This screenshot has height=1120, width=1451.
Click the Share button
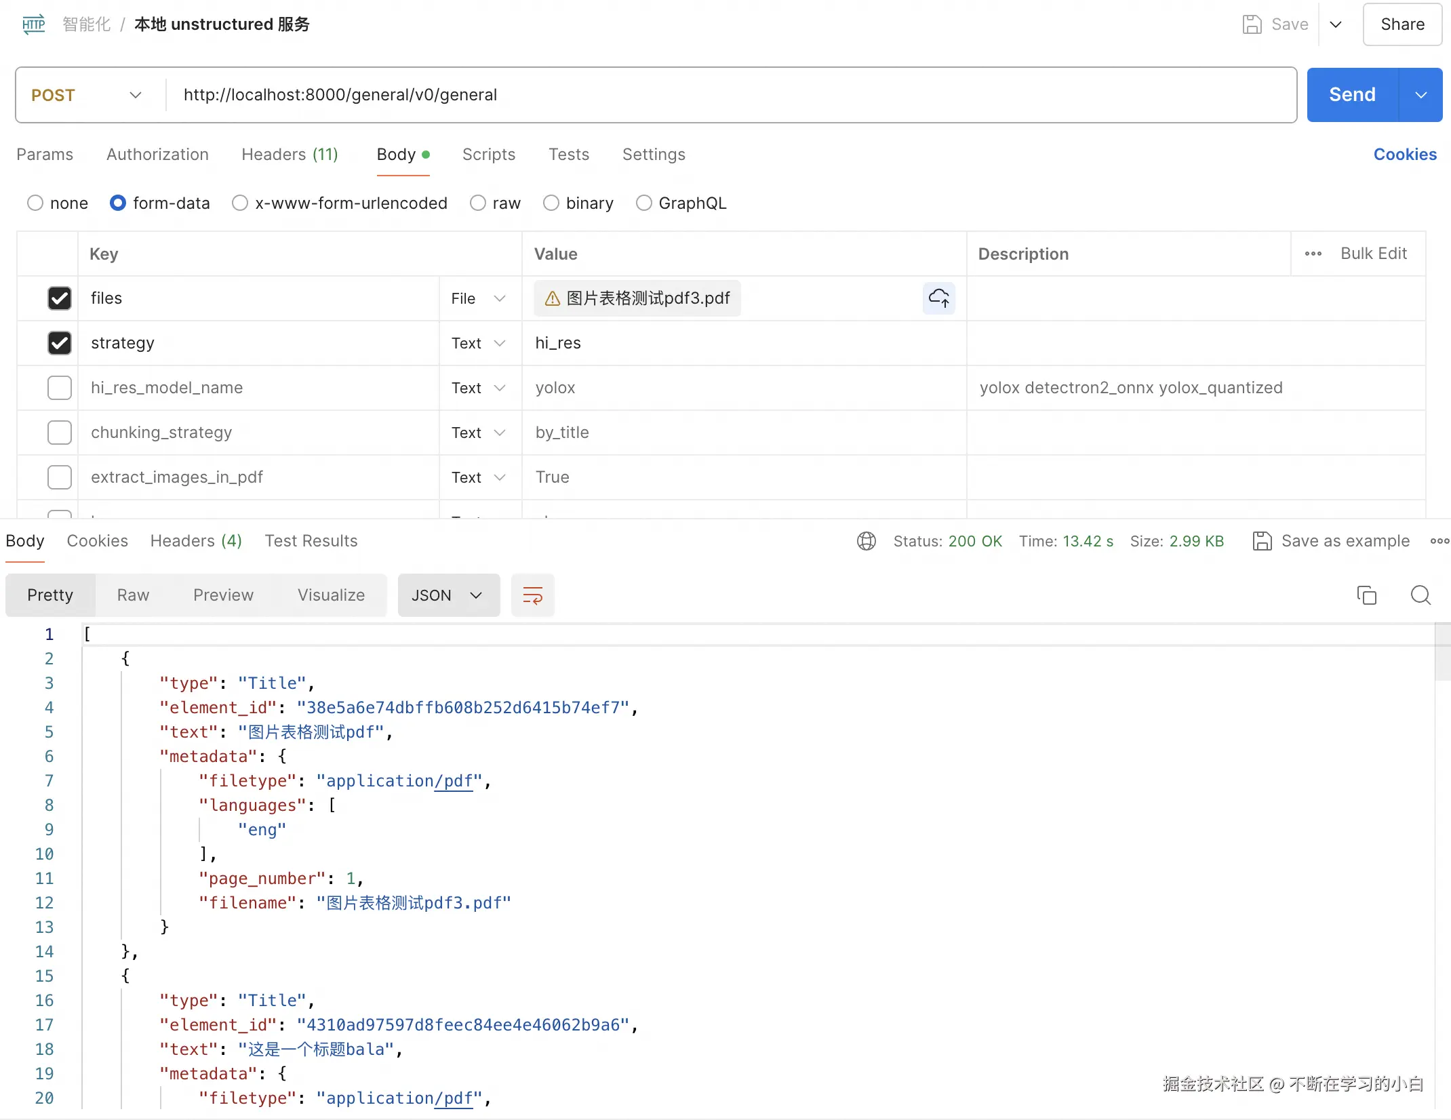tap(1402, 24)
